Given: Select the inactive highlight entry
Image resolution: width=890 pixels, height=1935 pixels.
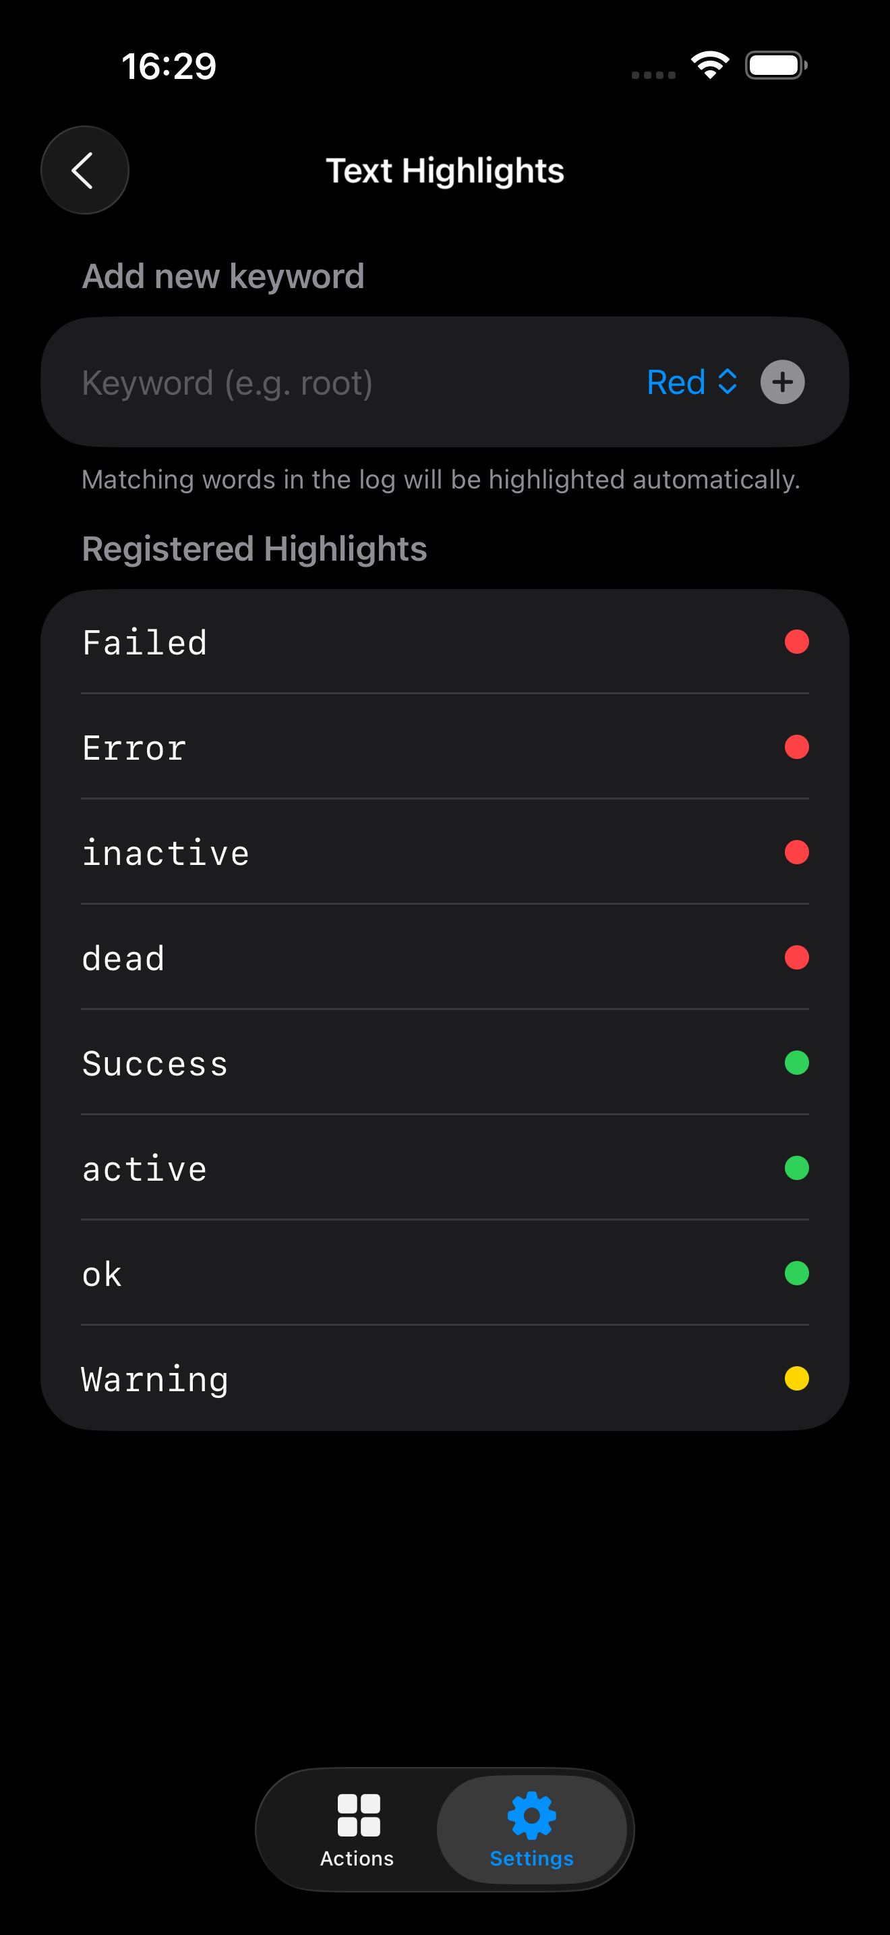Looking at the screenshot, I should (300, 852).
